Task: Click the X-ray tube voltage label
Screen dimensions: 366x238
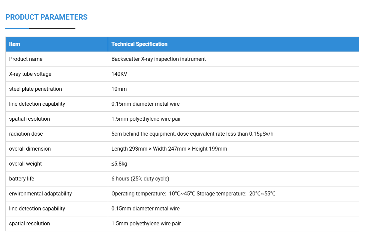Action: tap(30, 74)
